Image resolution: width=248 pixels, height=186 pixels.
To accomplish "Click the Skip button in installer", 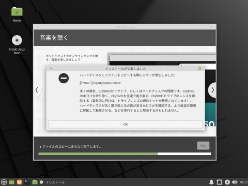I will pyautogui.click(x=203, y=146).
